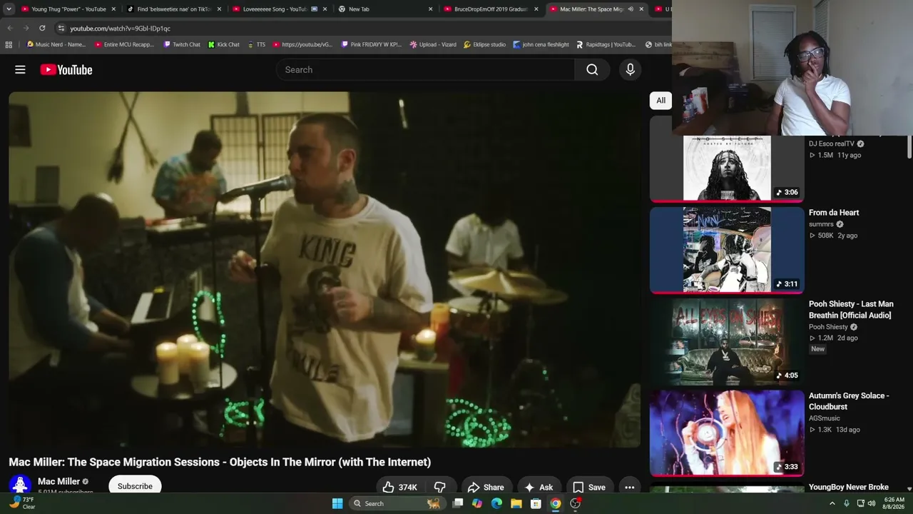The width and height of the screenshot is (913, 514).
Task: Start voice search with the microphone
Action: [x=630, y=69]
